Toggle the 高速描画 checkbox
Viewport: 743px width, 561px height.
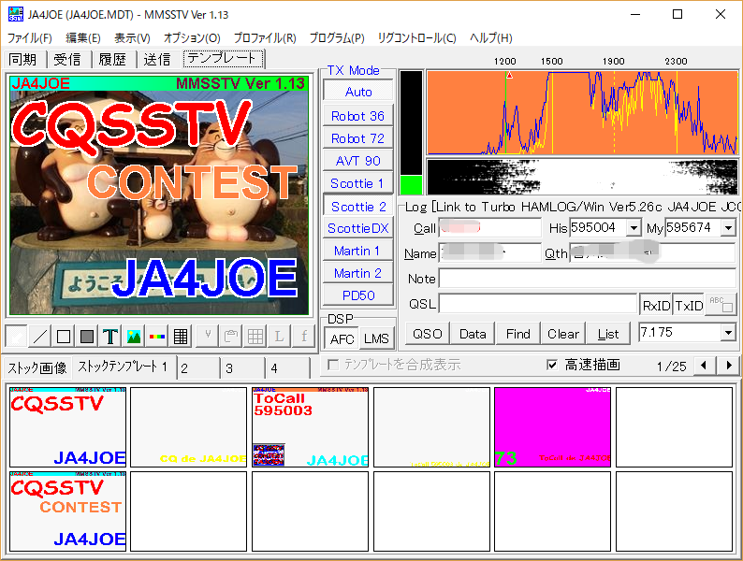551,365
